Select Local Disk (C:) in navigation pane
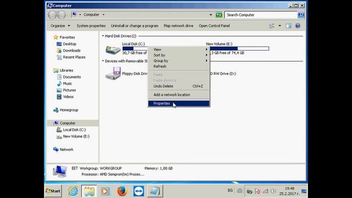This screenshot has width=352, height=198. (x=74, y=130)
